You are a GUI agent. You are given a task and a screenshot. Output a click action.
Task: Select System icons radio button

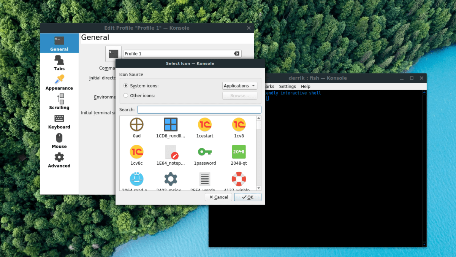point(126,86)
